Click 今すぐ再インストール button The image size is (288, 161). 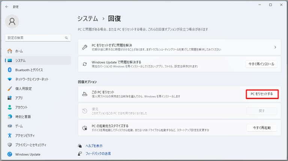(261, 64)
